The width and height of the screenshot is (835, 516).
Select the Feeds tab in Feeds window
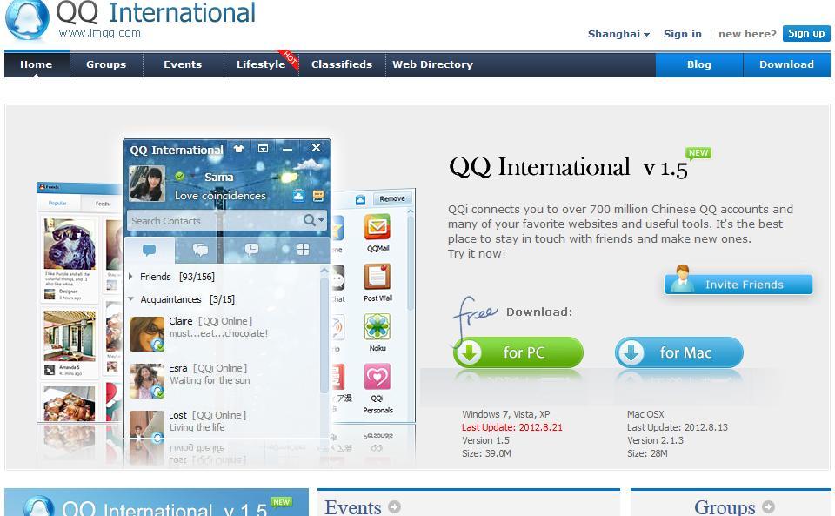point(102,204)
